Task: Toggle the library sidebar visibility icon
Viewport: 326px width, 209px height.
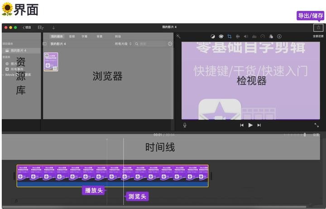Action: tap(44, 44)
